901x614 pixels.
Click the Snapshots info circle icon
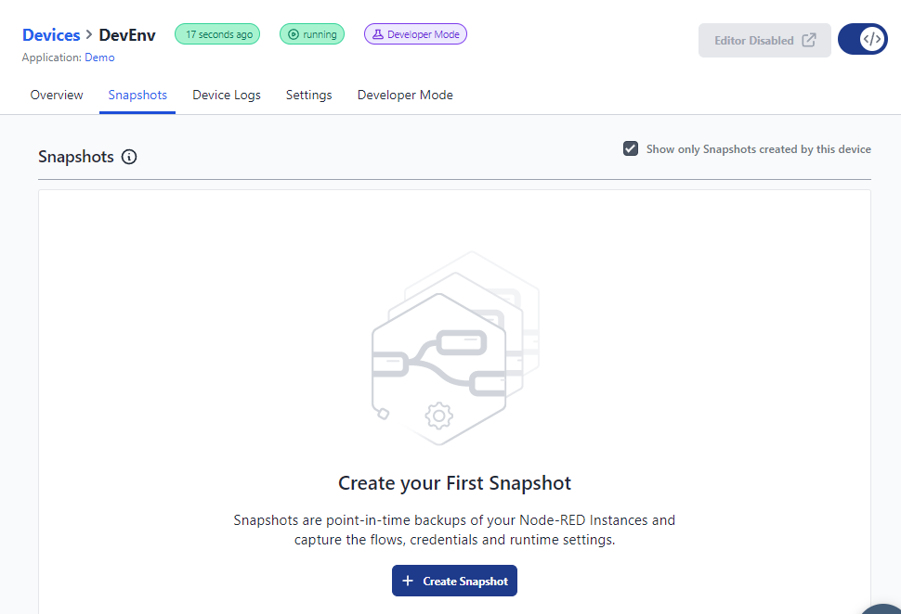click(129, 157)
